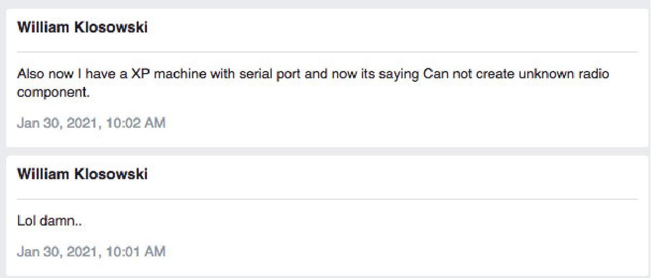Click 'Jan 30, 2021' in the bottom timestamp
The width and height of the screenshot is (651, 278).
[48, 251]
